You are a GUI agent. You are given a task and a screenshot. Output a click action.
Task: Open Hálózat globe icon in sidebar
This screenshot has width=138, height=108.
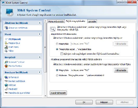[6, 85]
